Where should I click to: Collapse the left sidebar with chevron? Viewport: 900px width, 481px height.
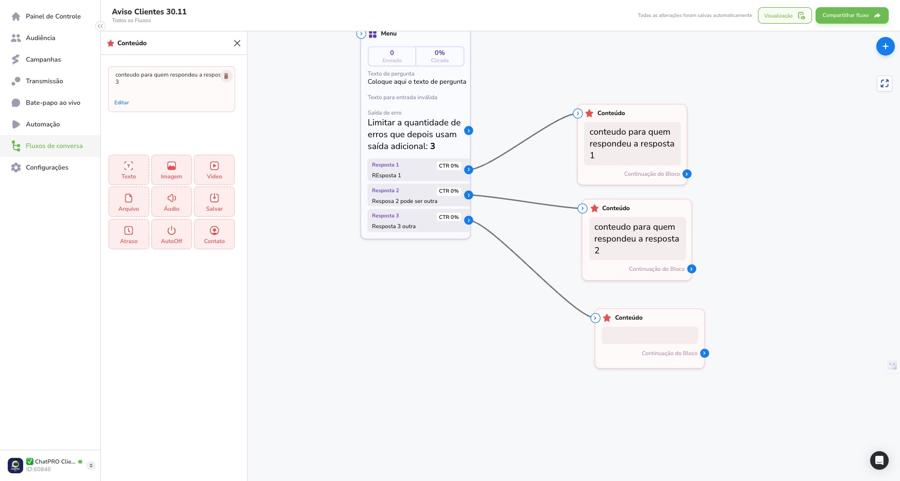pos(100,26)
